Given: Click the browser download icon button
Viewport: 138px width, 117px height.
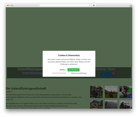Looking at the screenshot, I should click(x=94, y=6).
